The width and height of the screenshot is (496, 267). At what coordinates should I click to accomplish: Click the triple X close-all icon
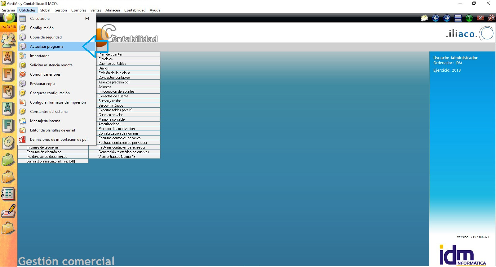point(491,18)
